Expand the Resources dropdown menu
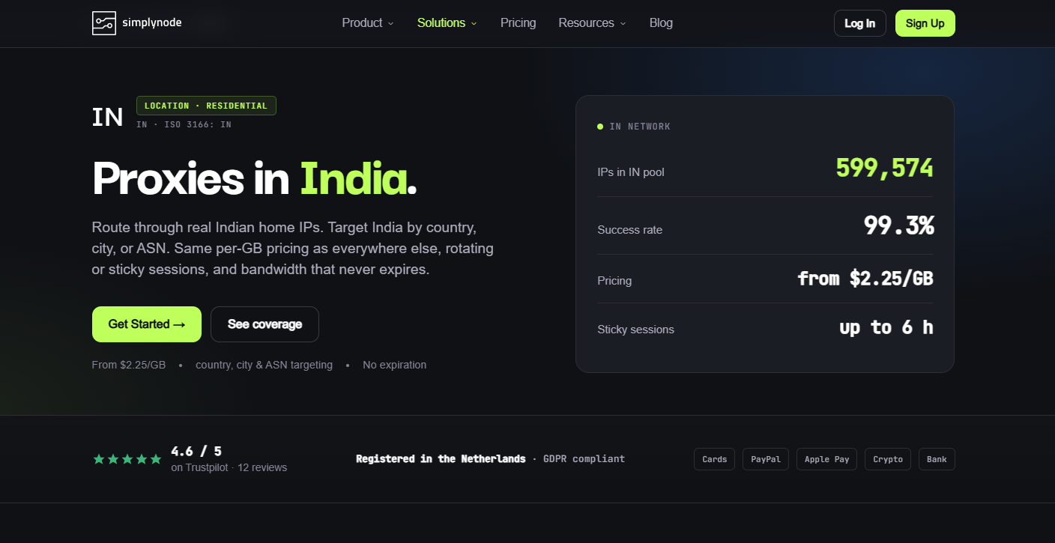 coord(592,23)
